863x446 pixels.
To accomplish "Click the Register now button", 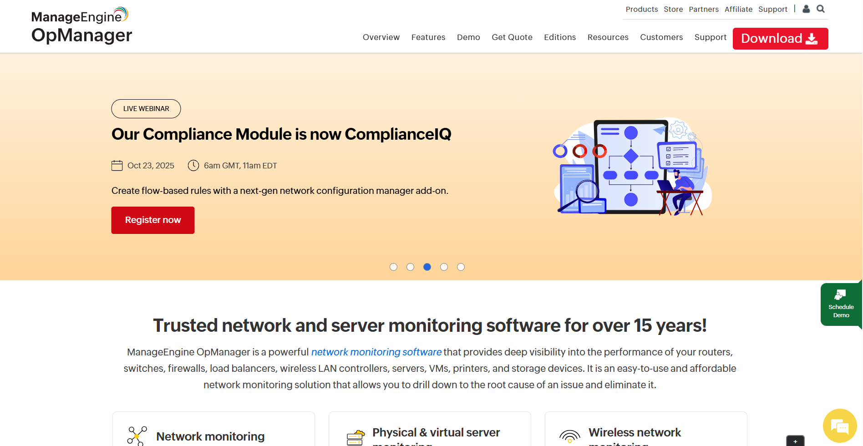I will coord(152,220).
